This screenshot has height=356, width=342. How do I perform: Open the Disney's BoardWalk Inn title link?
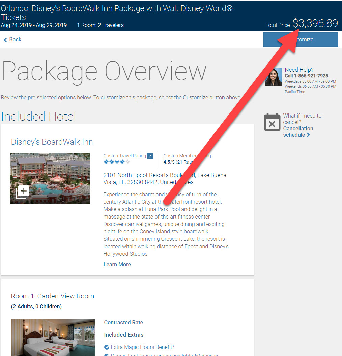point(52,142)
